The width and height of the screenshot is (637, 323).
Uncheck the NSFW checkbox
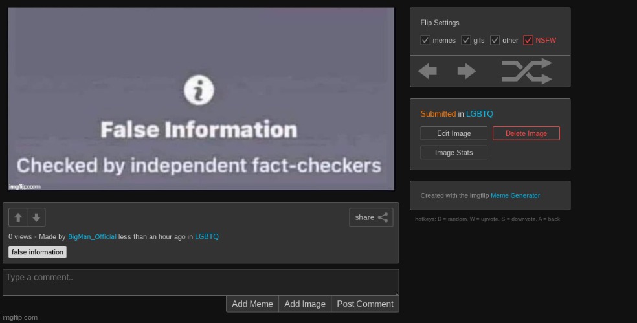point(528,40)
